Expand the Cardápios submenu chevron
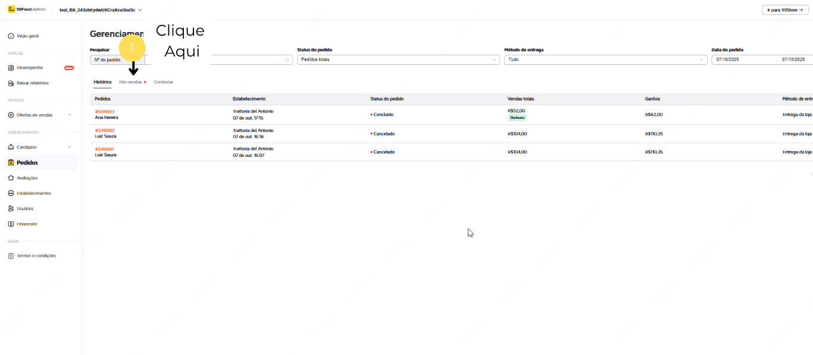This screenshot has width=813, height=355. point(69,147)
